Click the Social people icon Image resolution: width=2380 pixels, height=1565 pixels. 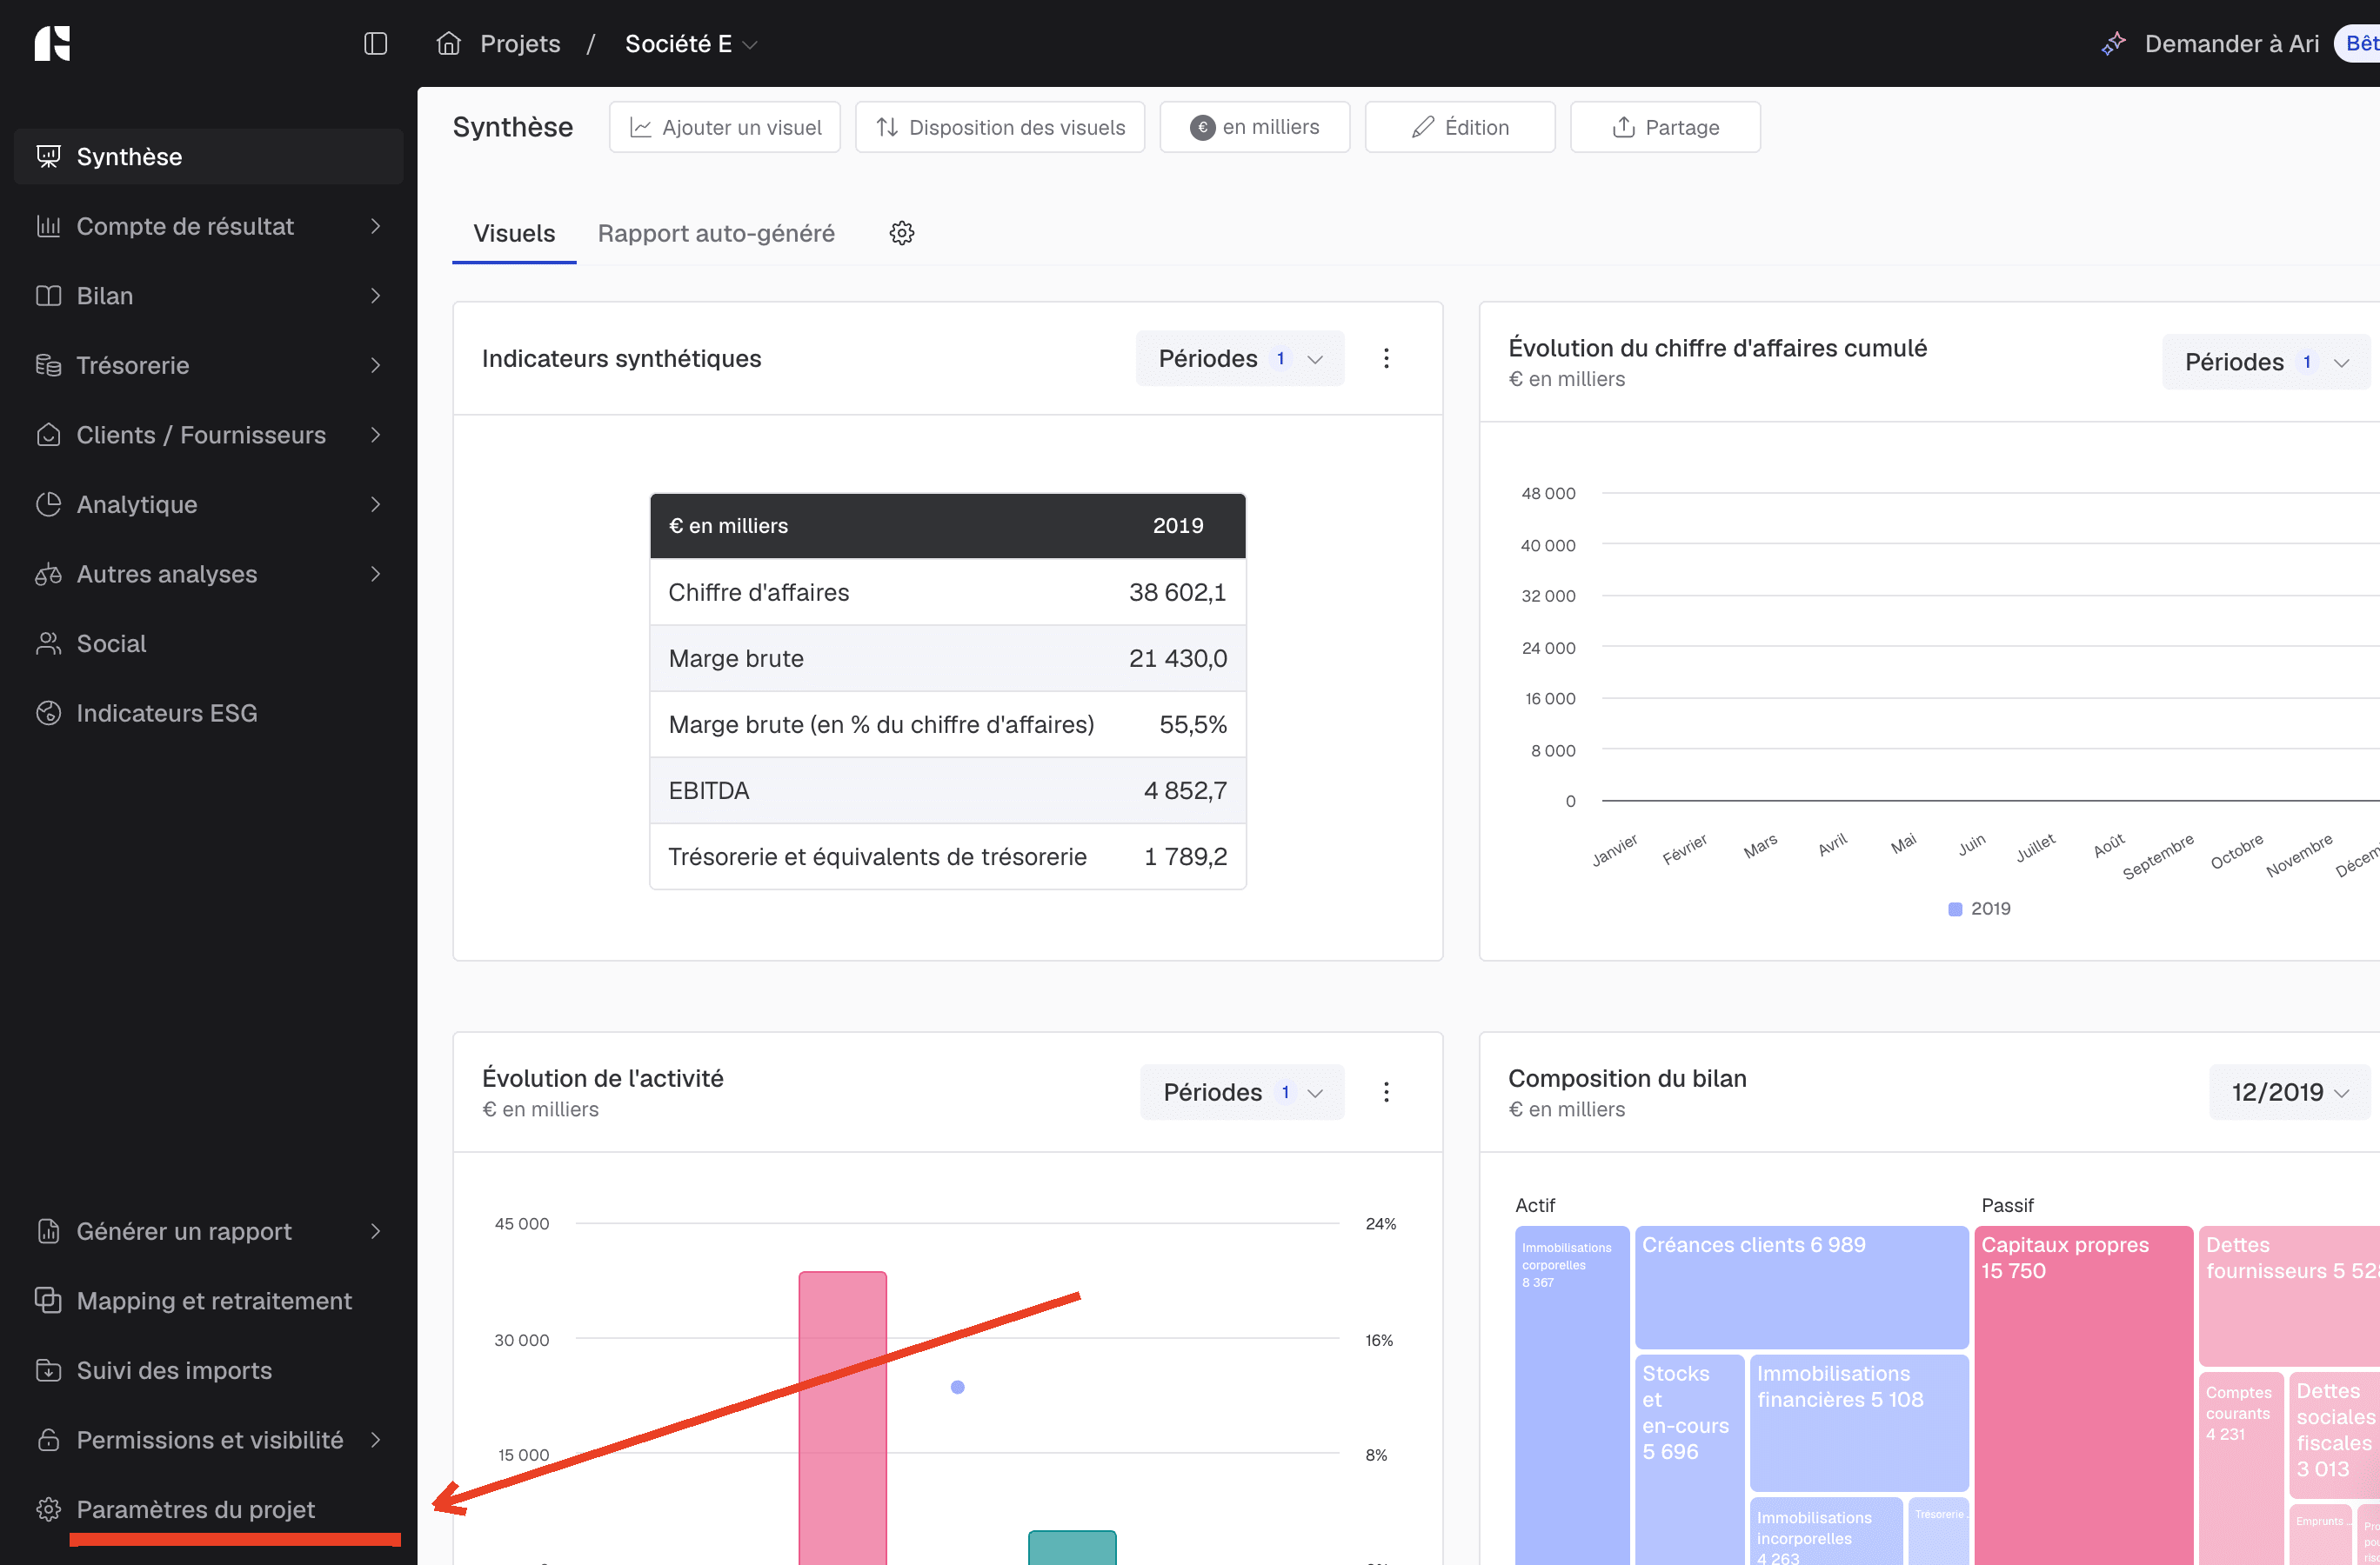[x=48, y=643]
